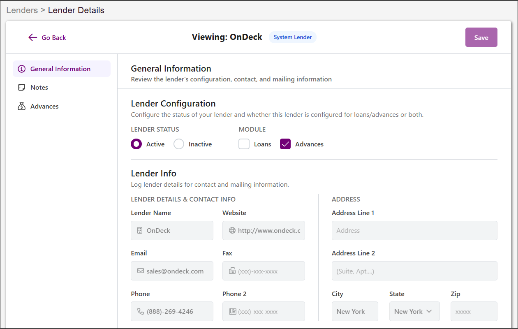Click the Notes sticky-note icon
518x329 pixels.
(x=22, y=88)
